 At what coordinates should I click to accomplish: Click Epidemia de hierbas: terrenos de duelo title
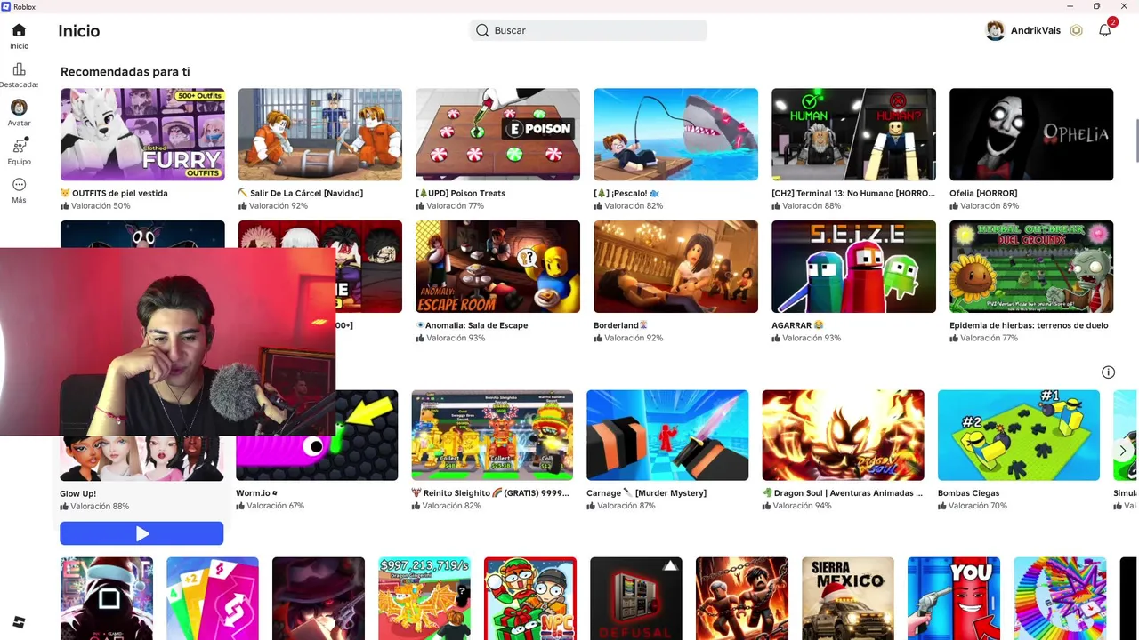[1029, 325]
